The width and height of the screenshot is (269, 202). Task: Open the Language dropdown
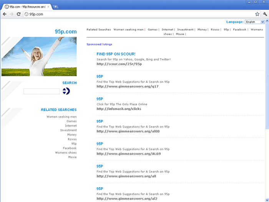coord(255,22)
